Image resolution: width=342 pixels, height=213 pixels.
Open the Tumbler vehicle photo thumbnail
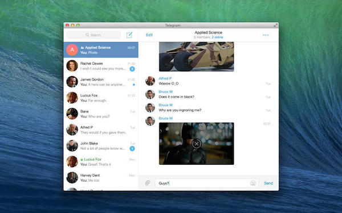pos(196,57)
